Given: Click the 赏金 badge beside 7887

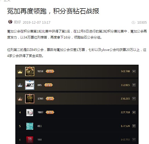Looking at the screenshot, I should (x=50, y=112).
